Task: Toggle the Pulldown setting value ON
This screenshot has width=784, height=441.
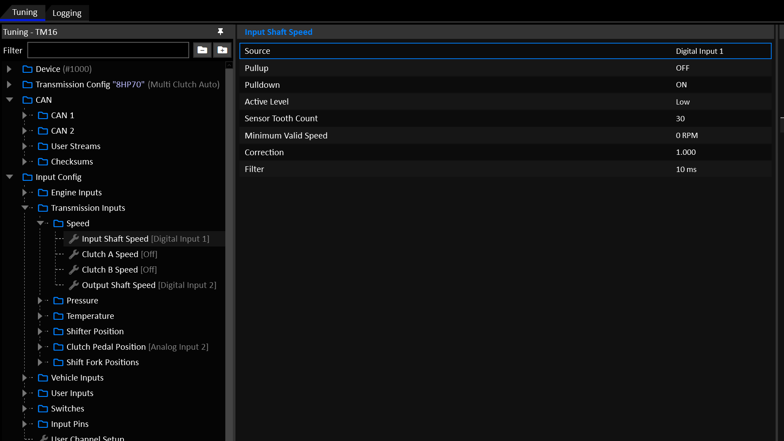Action: pos(681,85)
